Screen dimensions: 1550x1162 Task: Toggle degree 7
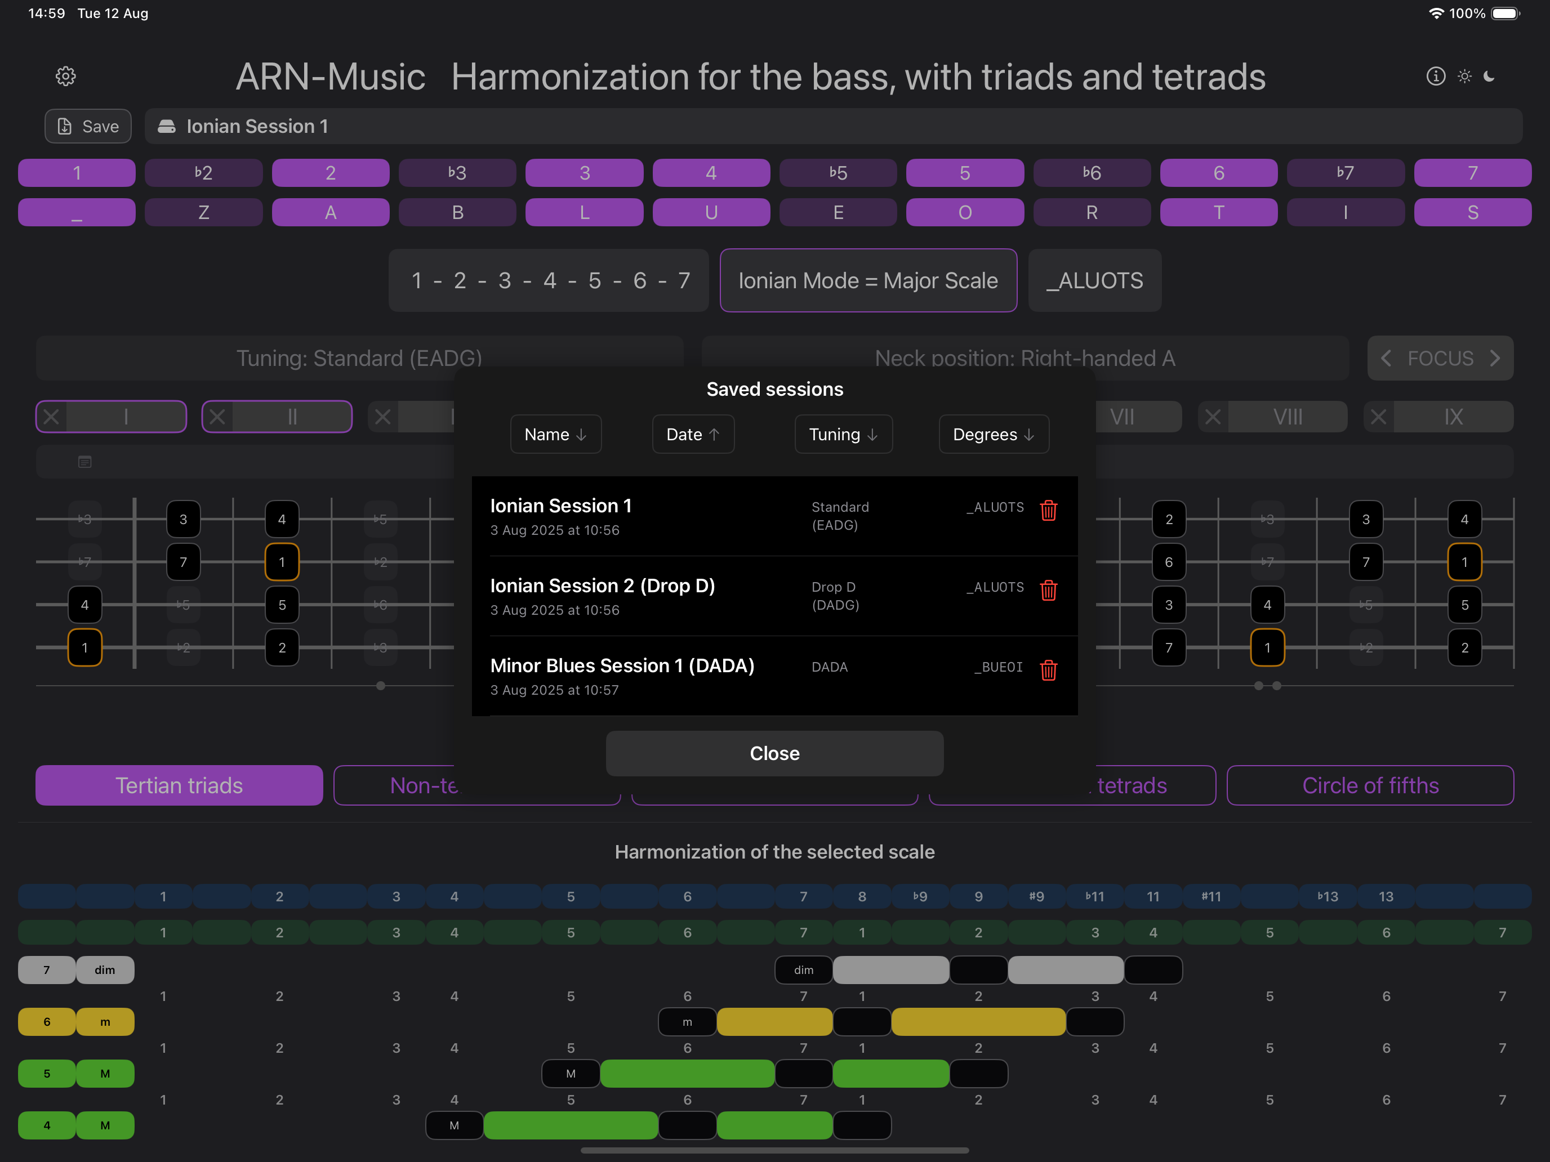pyautogui.click(x=1472, y=173)
